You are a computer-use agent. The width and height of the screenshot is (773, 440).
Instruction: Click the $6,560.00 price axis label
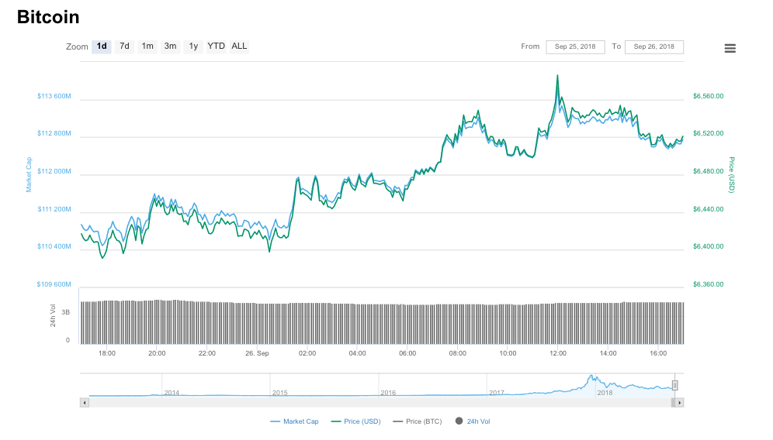(x=709, y=96)
